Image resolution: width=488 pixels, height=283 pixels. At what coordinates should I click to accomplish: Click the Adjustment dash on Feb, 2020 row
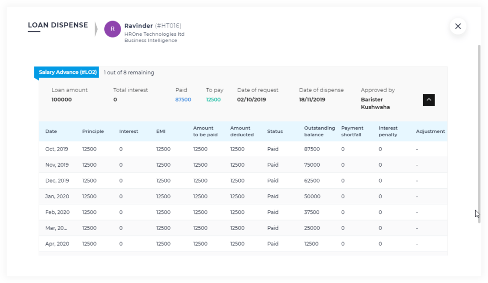(417, 212)
